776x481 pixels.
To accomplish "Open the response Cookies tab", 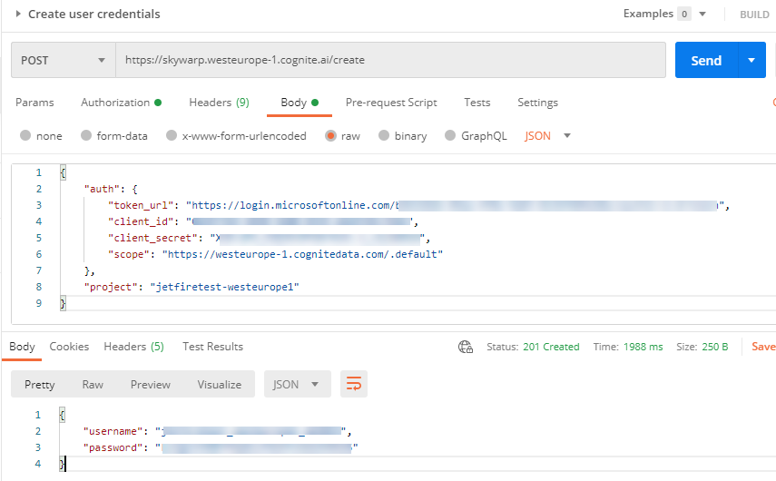I will 69,347.
